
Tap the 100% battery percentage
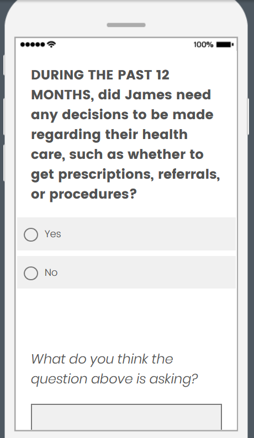(x=203, y=45)
